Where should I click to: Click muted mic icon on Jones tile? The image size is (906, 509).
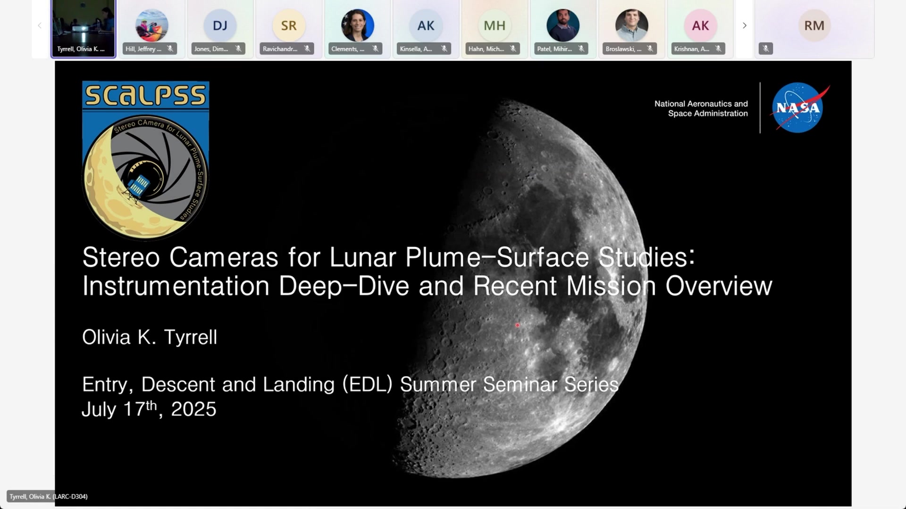click(x=238, y=49)
